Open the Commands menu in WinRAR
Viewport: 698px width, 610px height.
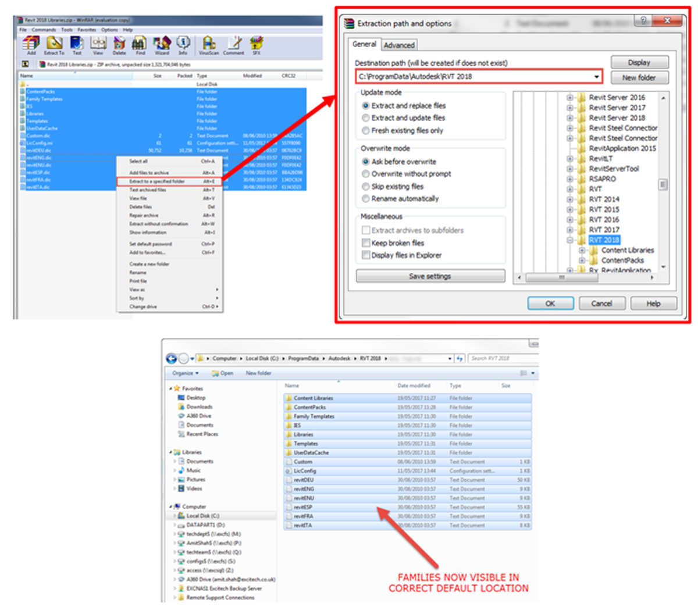click(x=44, y=30)
